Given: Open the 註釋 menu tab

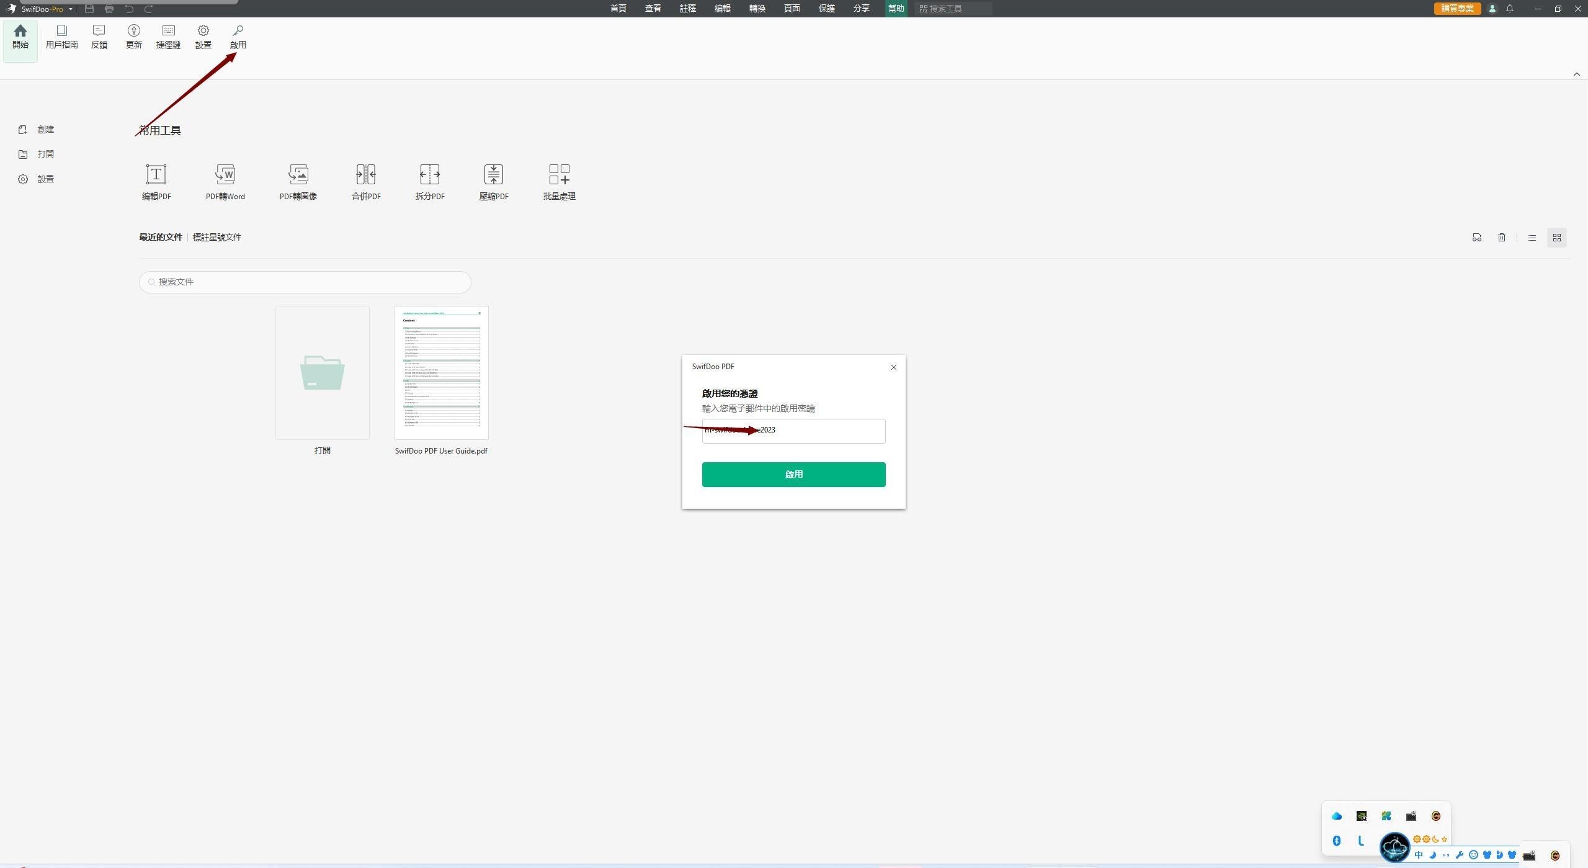Looking at the screenshot, I should pyautogui.click(x=688, y=9).
